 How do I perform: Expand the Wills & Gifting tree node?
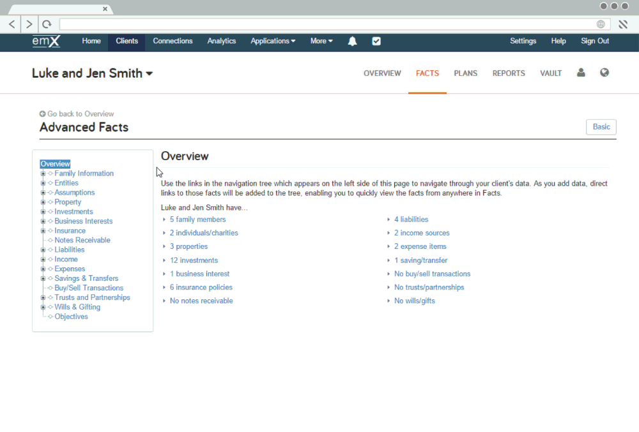point(43,307)
